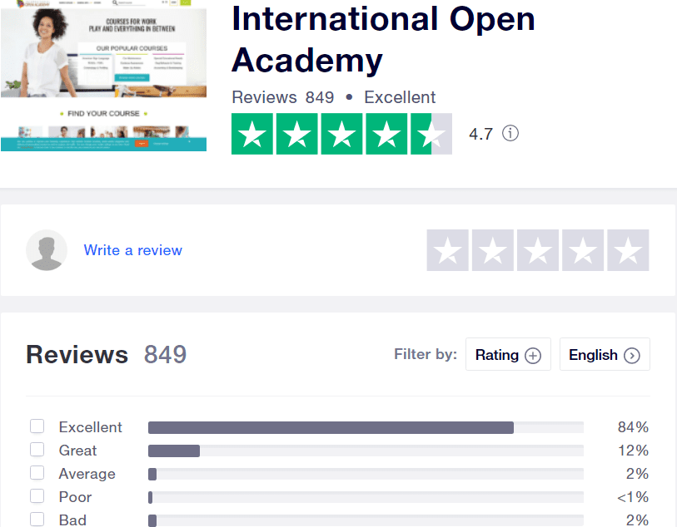Tick the Excellent reviews checkbox
The image size is (677, 527).
37,426
